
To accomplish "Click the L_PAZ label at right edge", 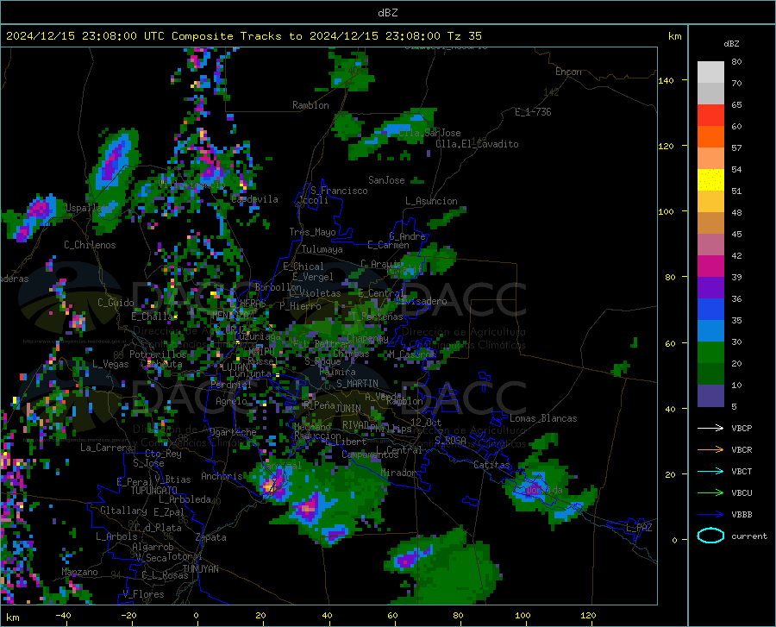I will [x=639, y=528].
